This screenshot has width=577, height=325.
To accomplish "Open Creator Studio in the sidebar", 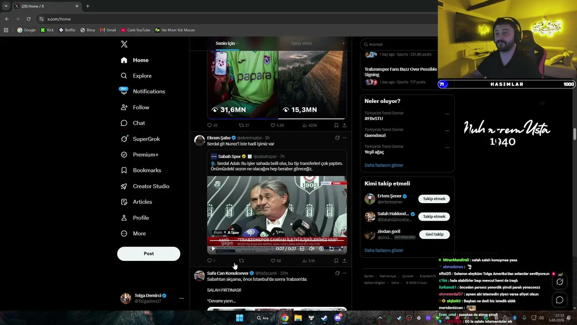I will (x=145, y=186).
